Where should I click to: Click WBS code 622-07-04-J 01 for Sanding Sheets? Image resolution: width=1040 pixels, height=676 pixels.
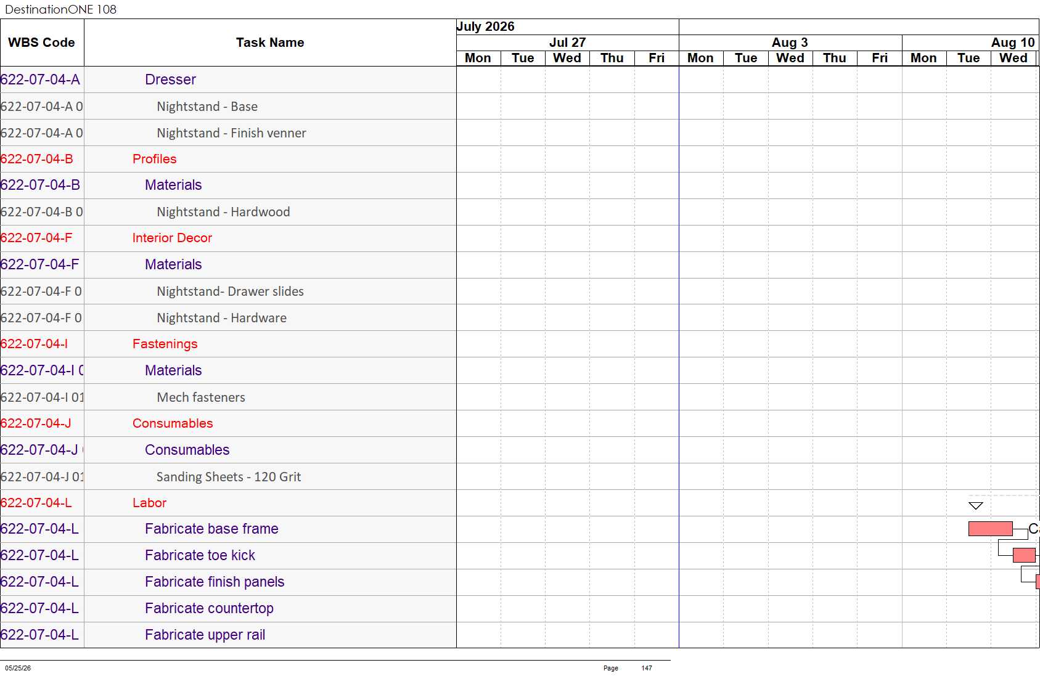tap(42, 477)
